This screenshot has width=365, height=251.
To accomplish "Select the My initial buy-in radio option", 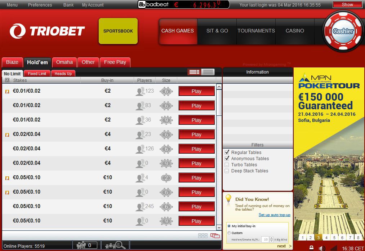I will coord(229,226).
